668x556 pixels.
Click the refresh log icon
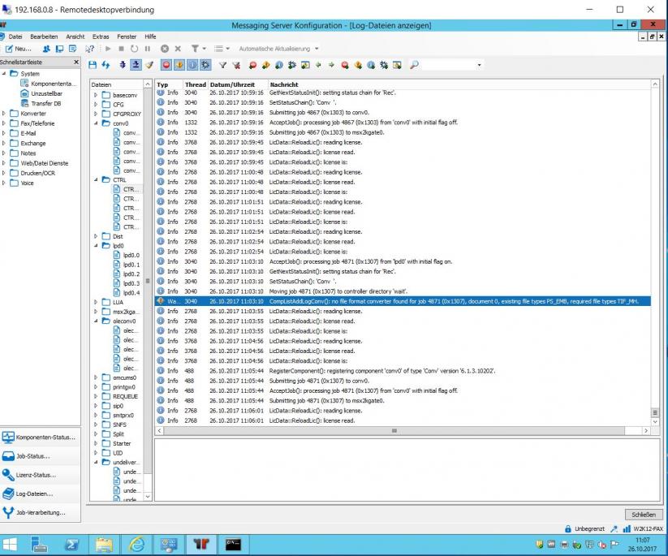coord(106,63)
